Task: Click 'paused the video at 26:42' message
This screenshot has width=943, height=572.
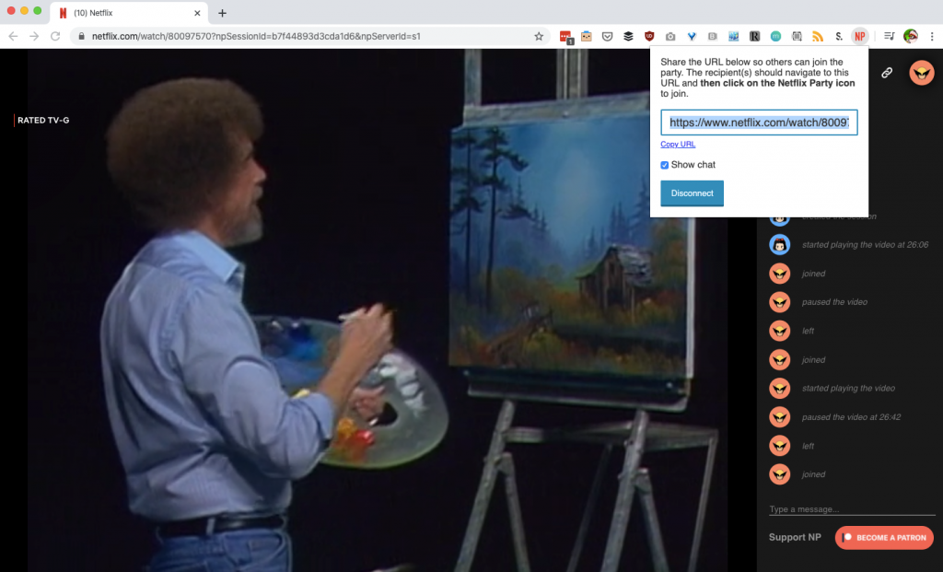Action: 851,417
